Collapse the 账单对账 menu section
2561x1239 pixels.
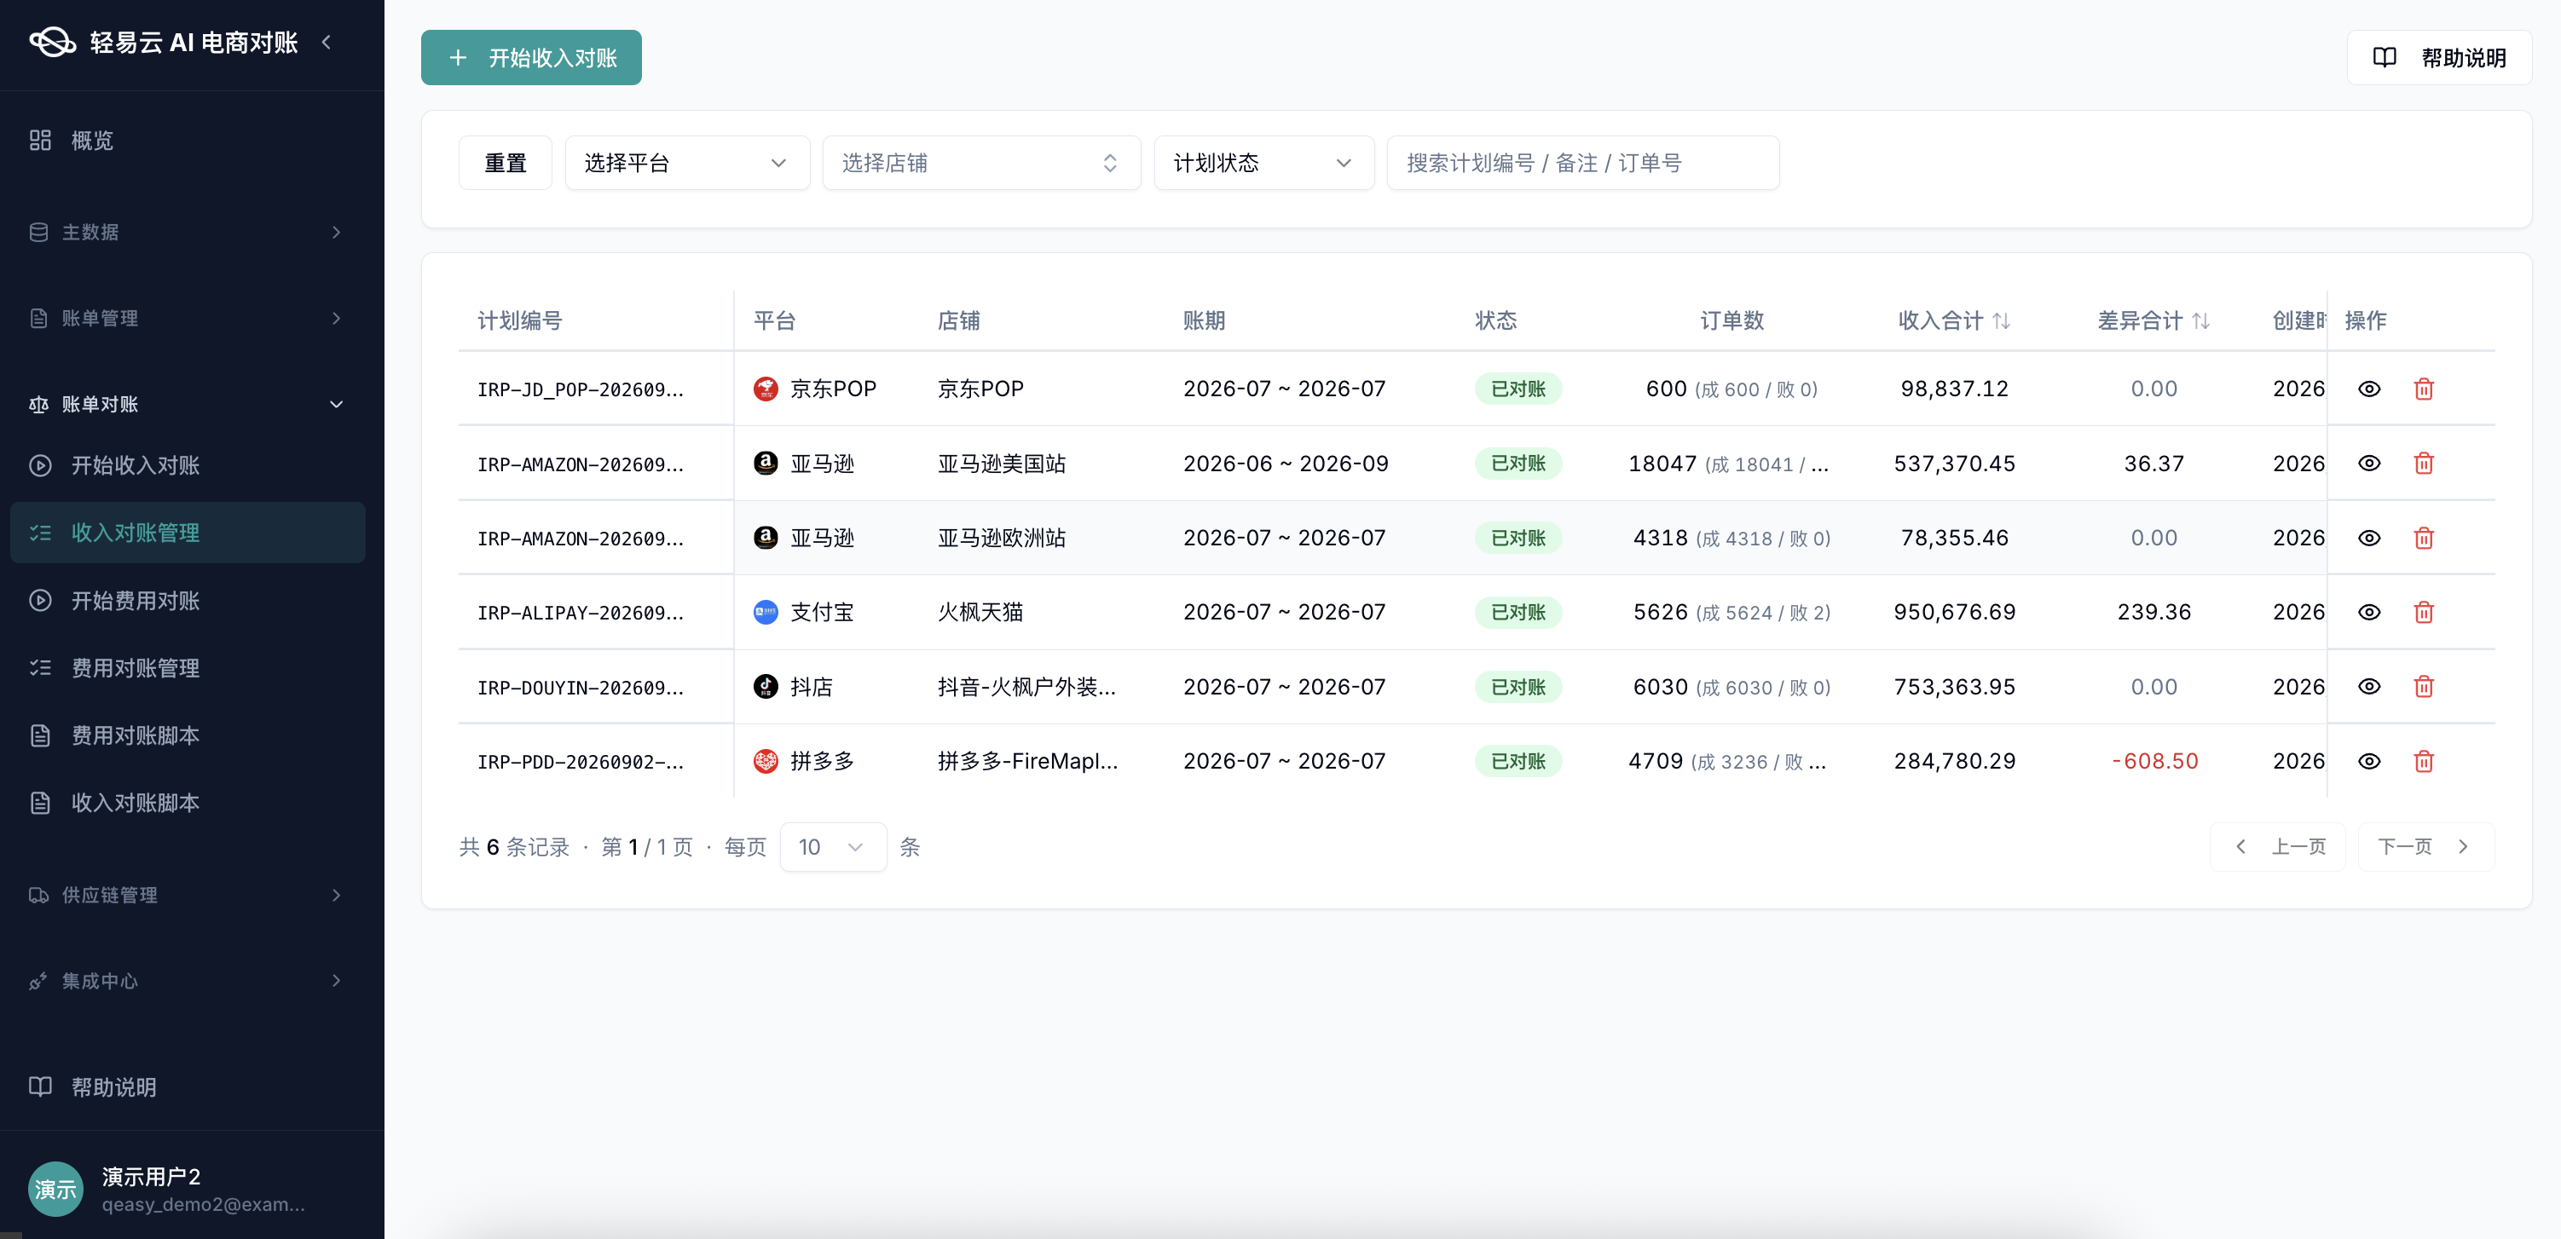[188, 405]
